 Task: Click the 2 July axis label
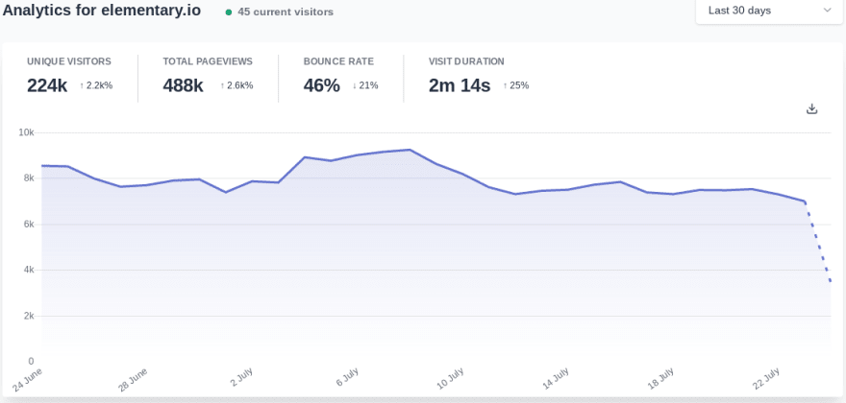[241, 377]
